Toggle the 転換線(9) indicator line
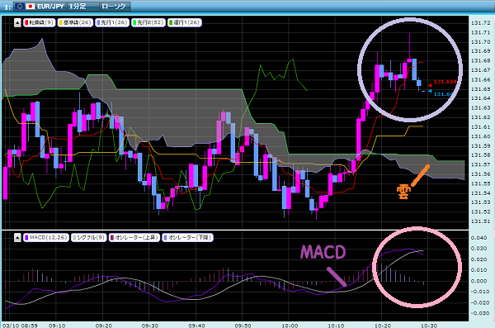This screenshot has height=328, width=495. 39,22
